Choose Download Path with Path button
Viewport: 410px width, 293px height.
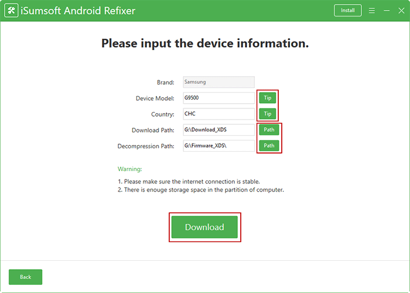tap(269, 130)
